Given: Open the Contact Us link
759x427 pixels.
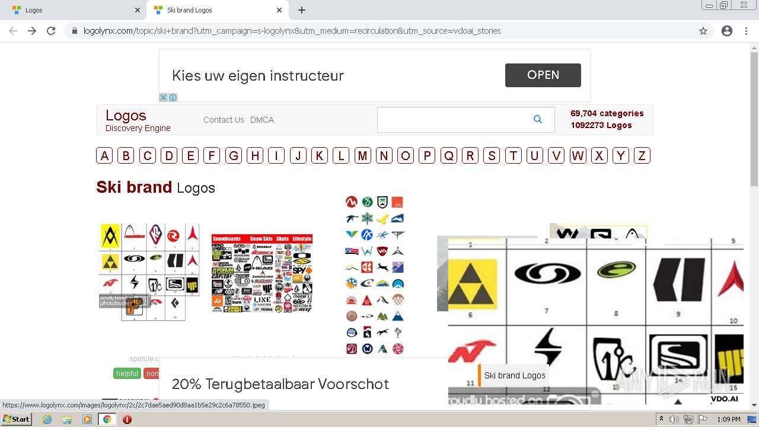Looking at the screenshot, I should coord(224,120).
